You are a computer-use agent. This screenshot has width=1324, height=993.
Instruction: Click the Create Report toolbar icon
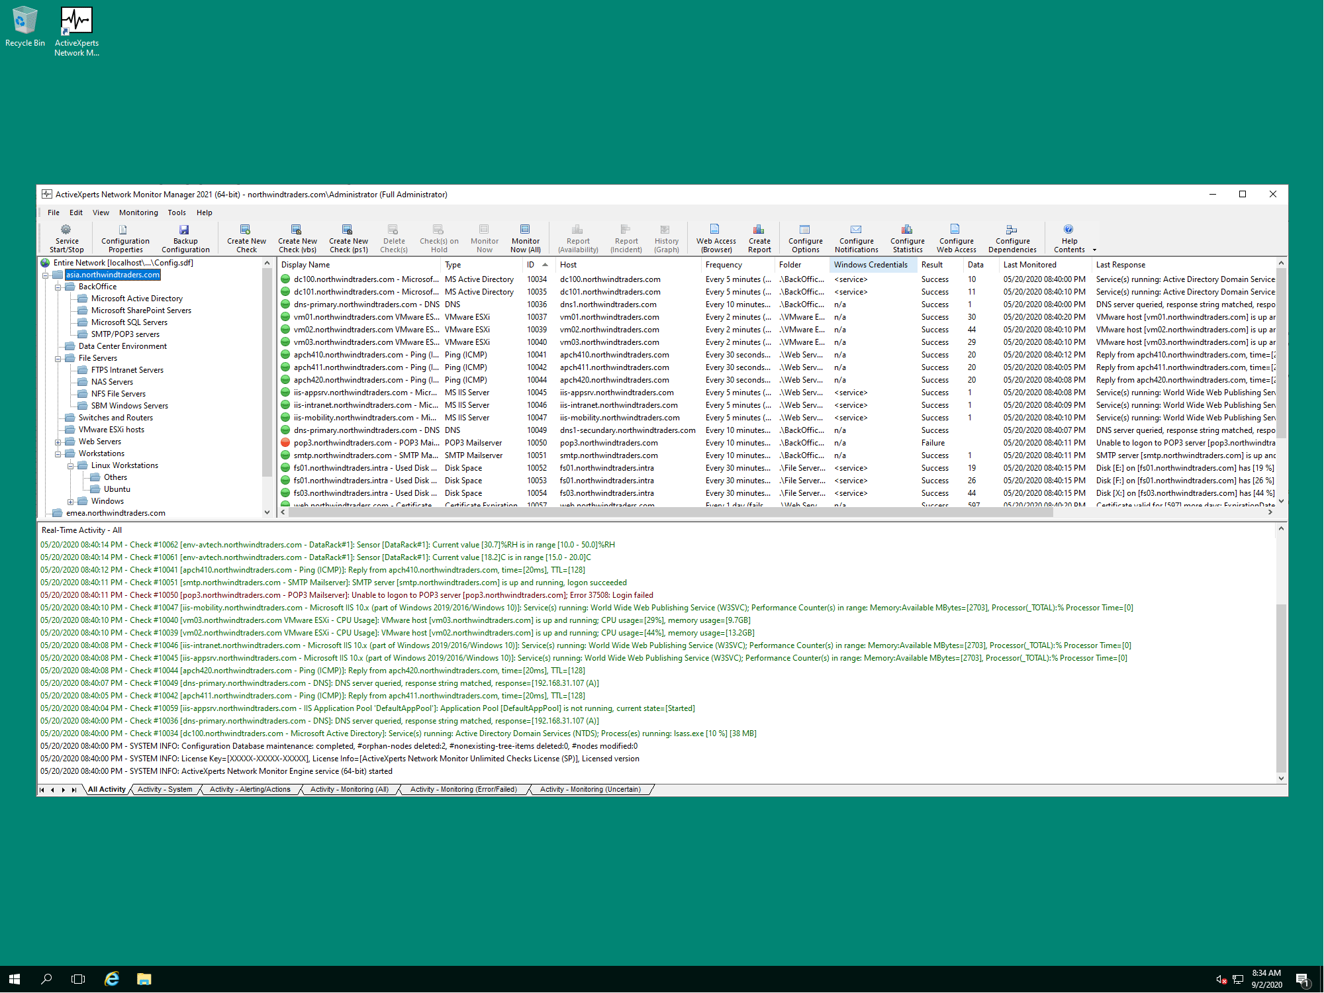pyautogui.click(x=759, y=238)
